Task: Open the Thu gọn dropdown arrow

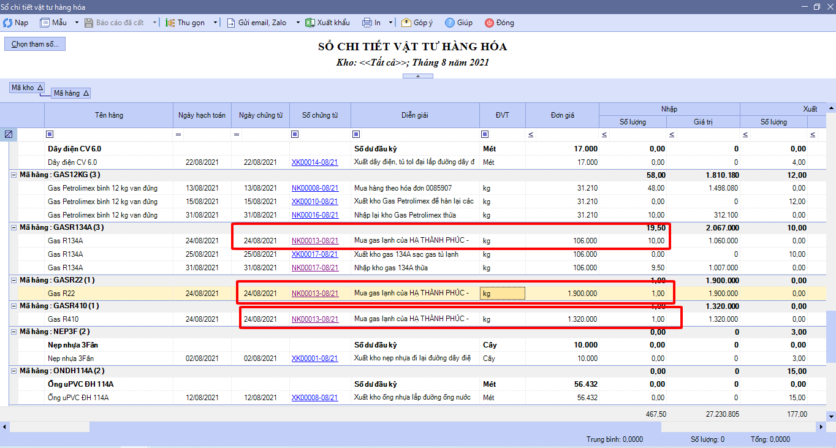Action: coord(216,23)
